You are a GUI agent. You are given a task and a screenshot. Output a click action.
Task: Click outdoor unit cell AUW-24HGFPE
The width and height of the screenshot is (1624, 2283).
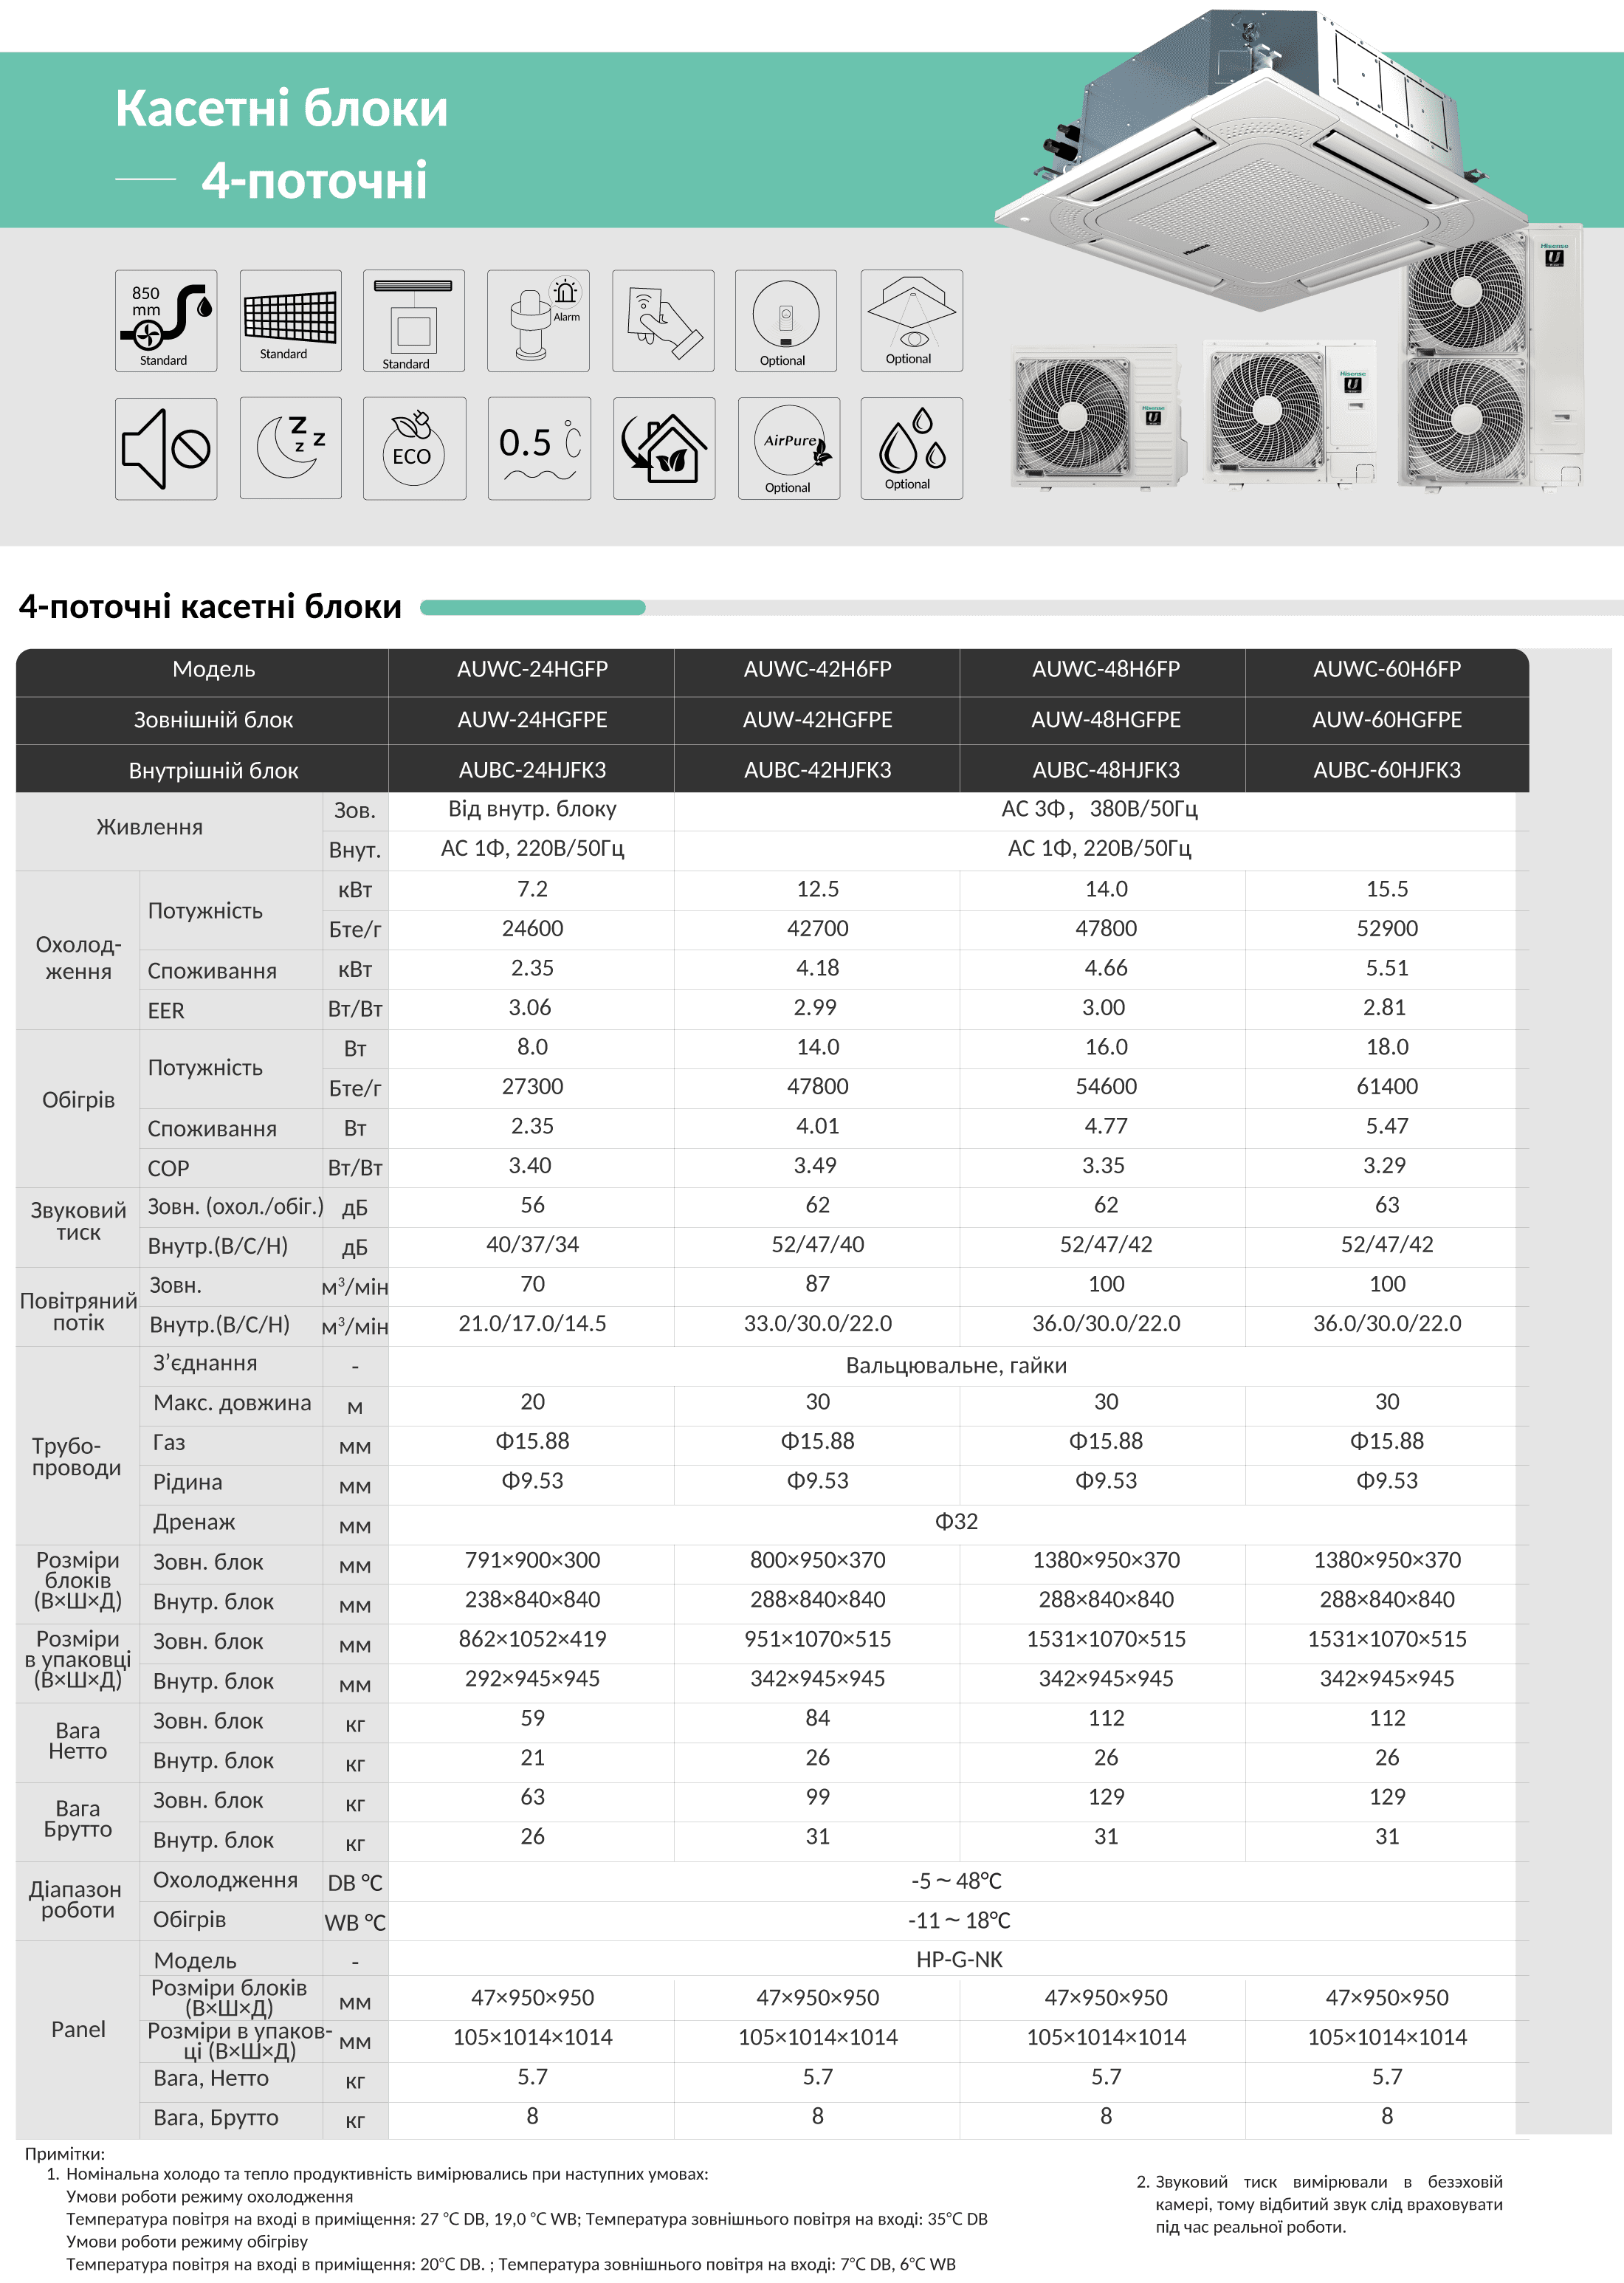(x=532, y=720)
